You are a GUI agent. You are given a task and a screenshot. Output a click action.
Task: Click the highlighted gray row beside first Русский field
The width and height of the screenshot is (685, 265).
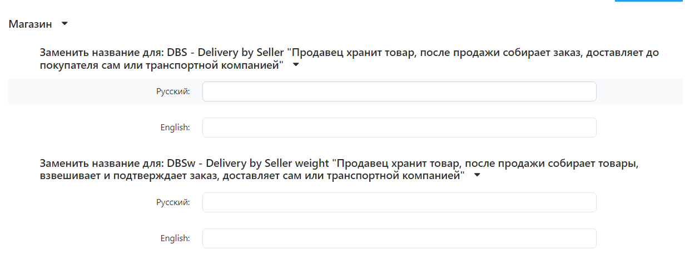(639, 91)
